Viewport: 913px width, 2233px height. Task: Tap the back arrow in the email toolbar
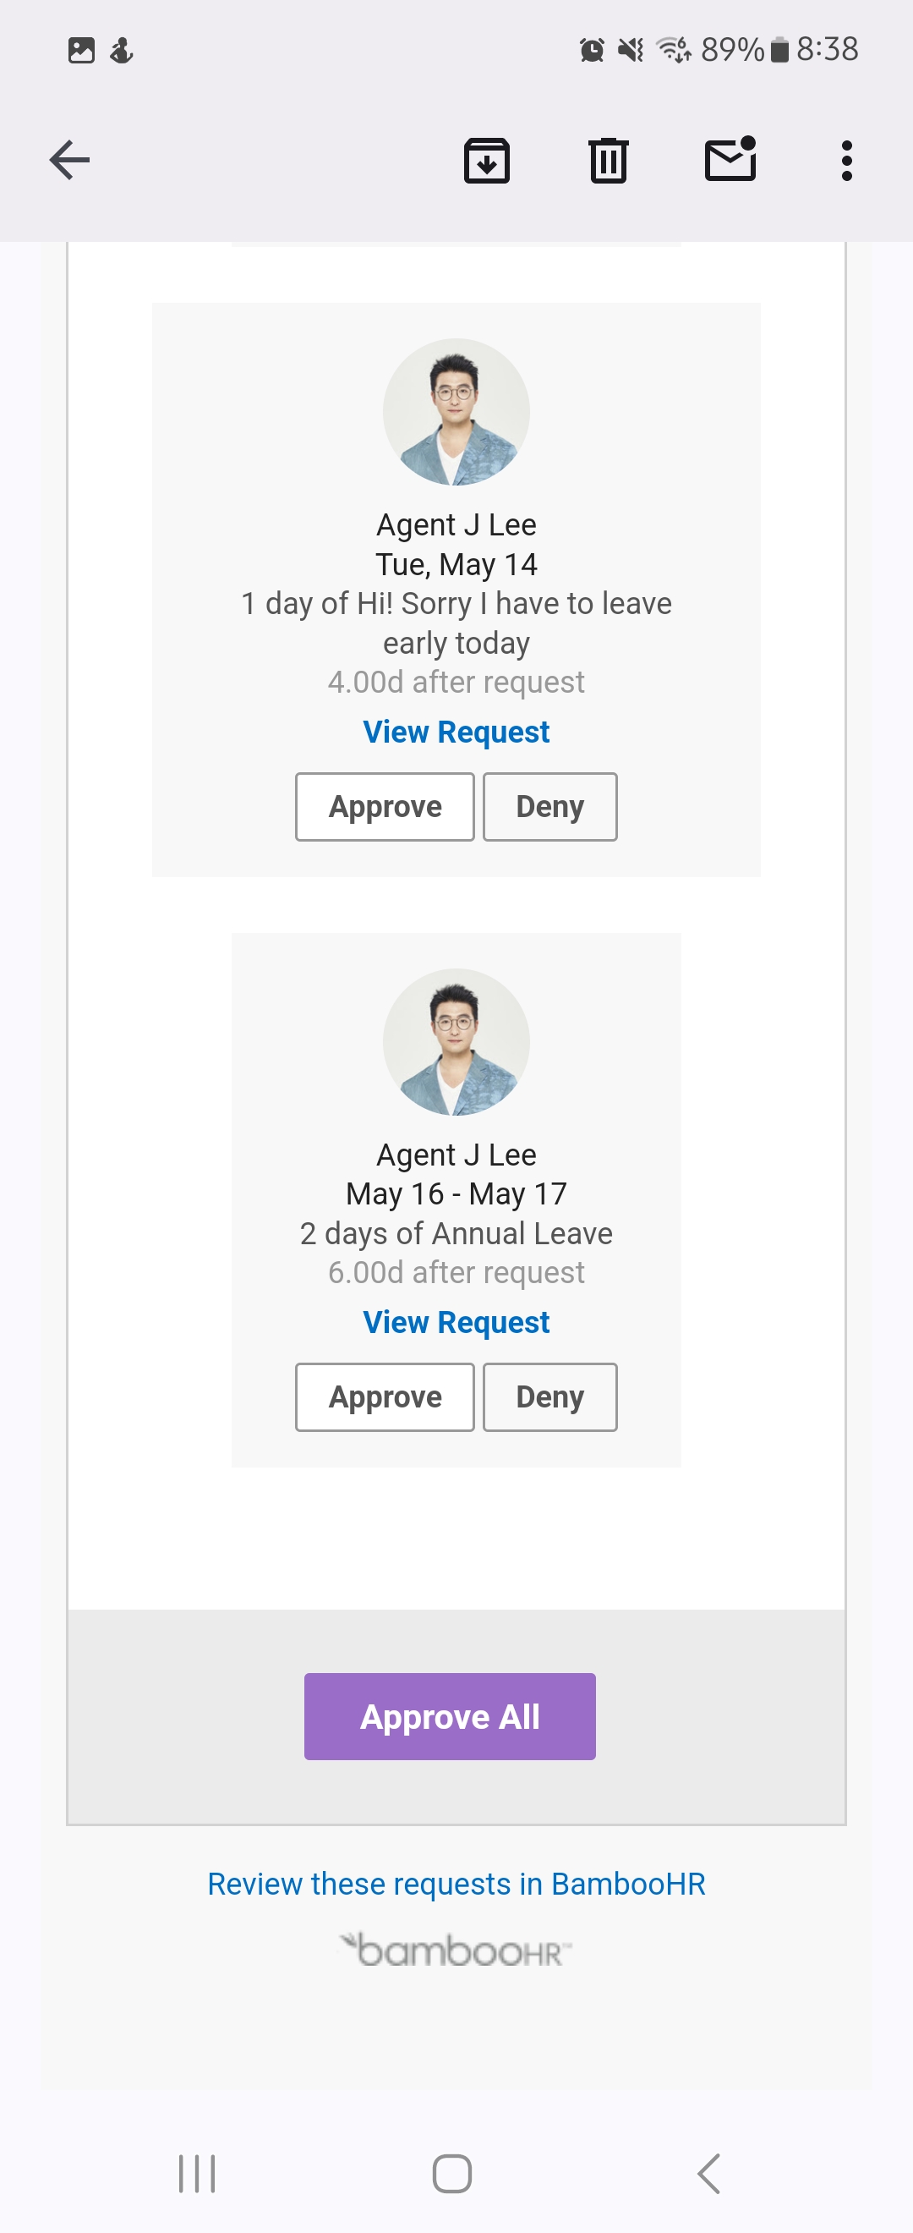coord(69,161)
